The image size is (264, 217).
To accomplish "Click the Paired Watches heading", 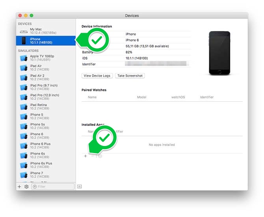I will (x=94, y=90).
